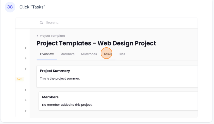Expand the sidebar chevron just below Beta
This screenshot has width=214, height=124.
click(26, 90)
